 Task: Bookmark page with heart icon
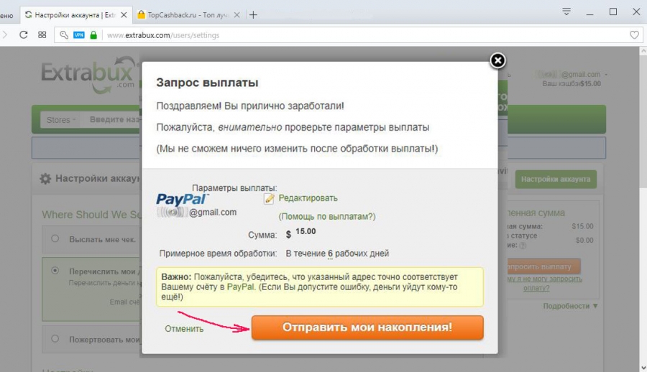point(634,35)
